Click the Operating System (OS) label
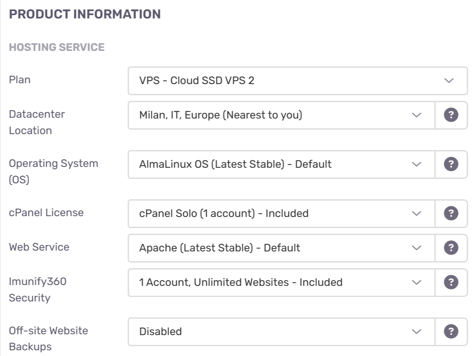 [x=53, y=171]
